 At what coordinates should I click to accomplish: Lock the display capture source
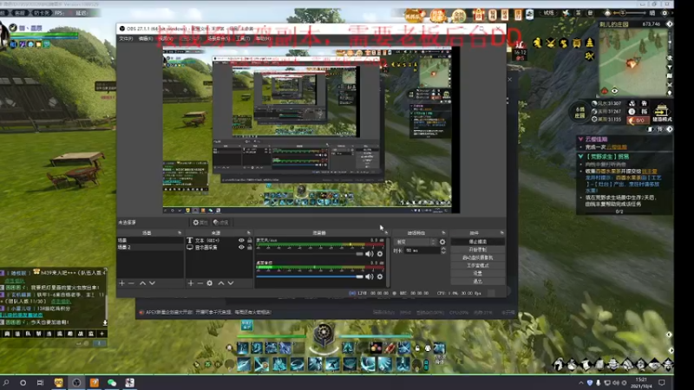click(250, 247)
